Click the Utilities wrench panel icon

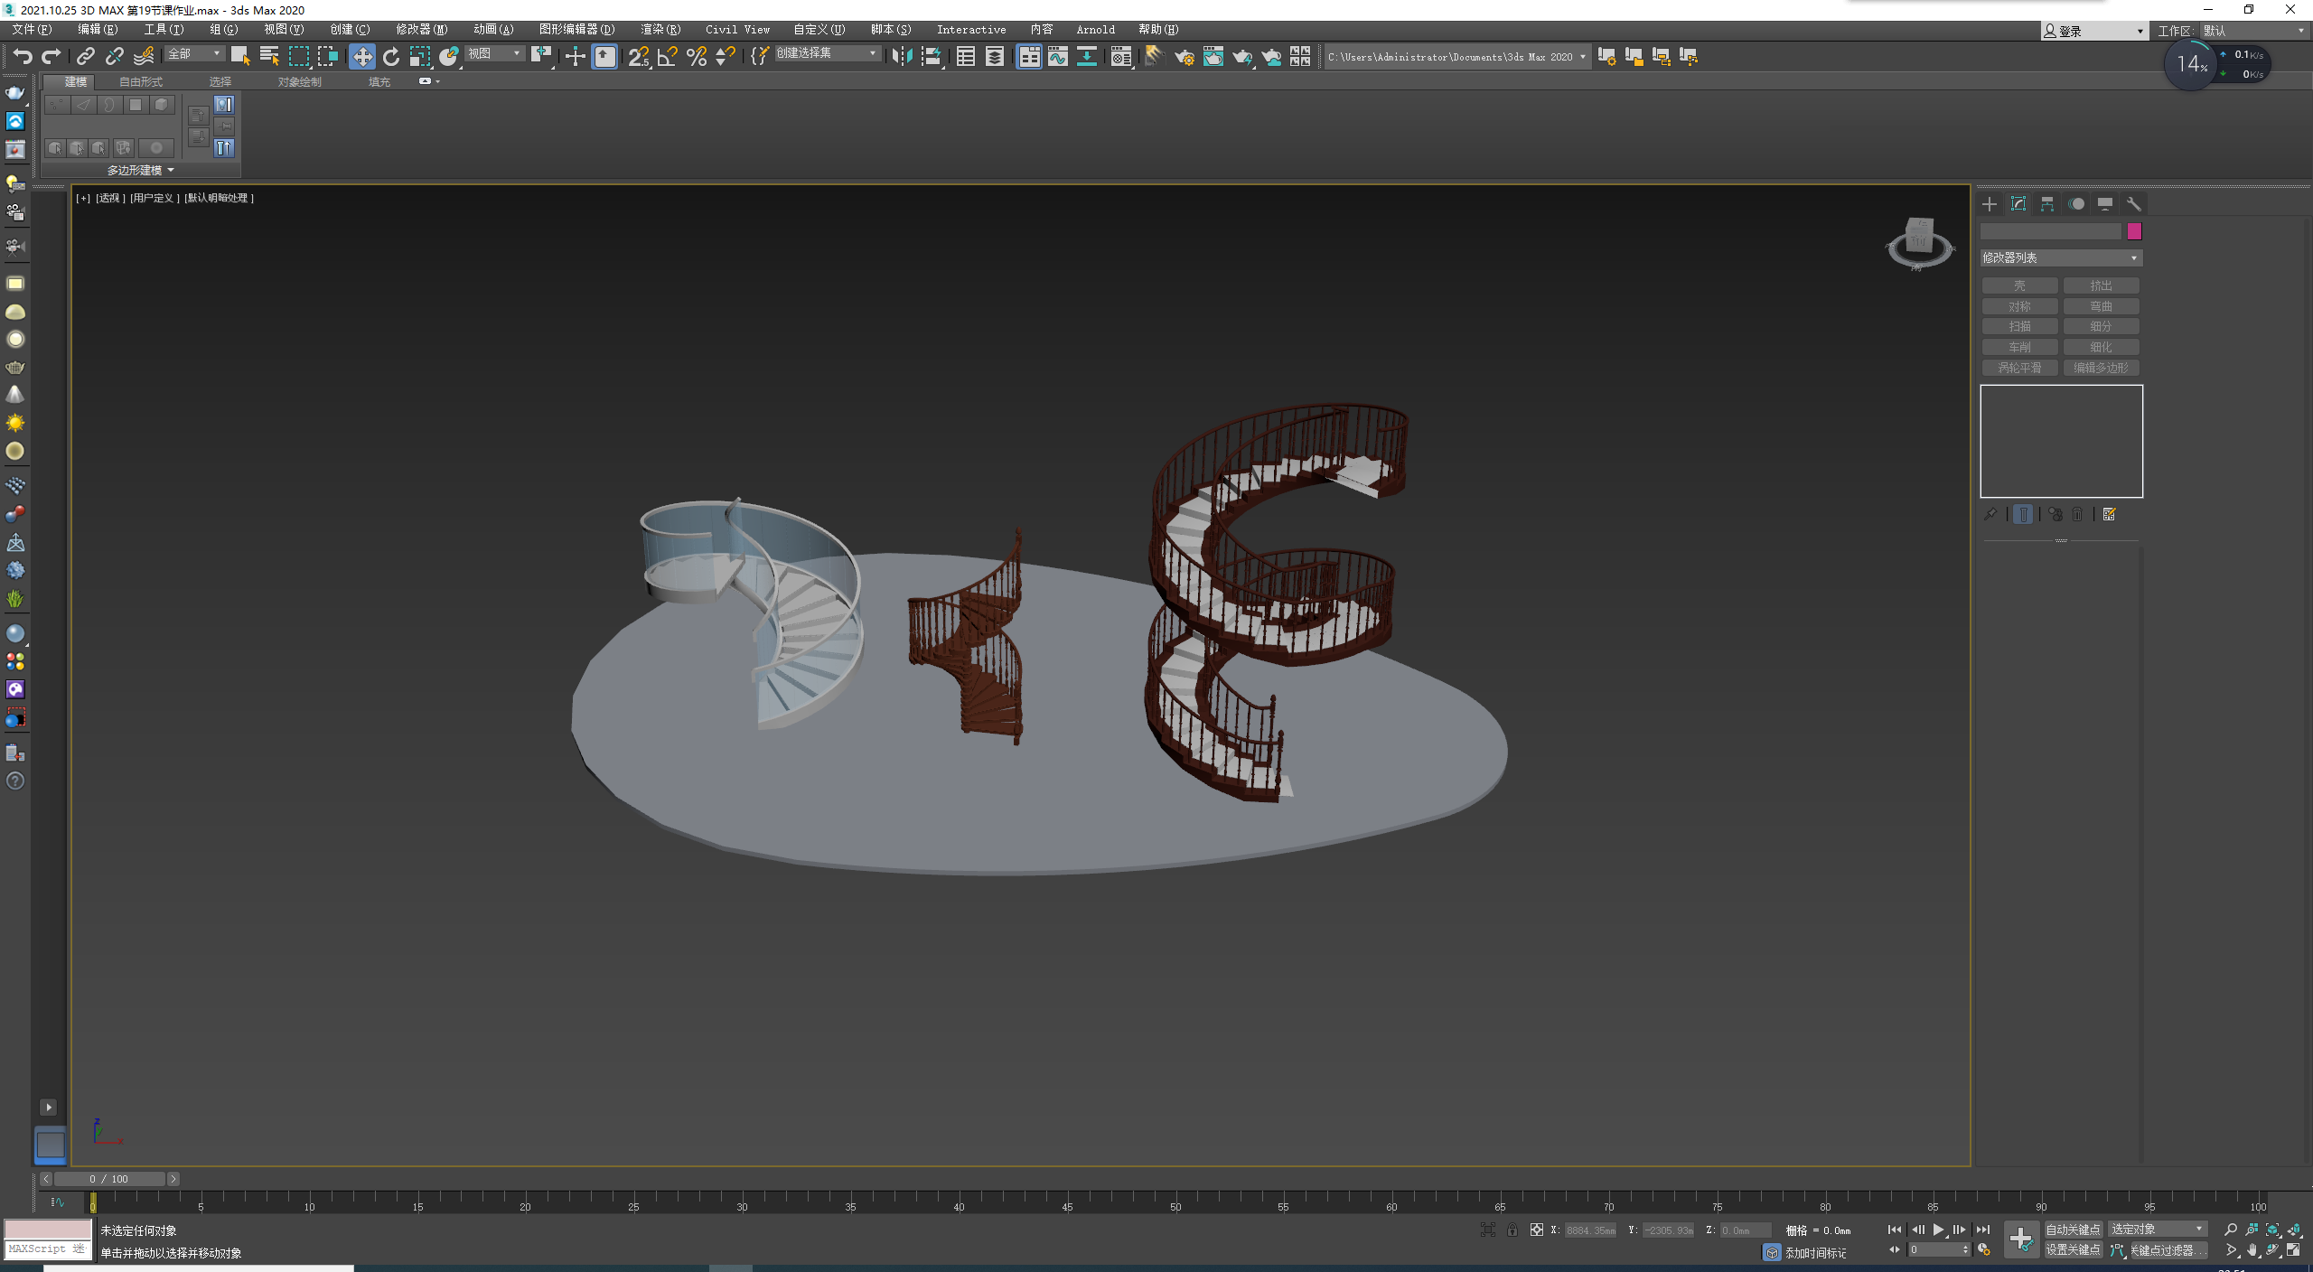pos(2134,204)
